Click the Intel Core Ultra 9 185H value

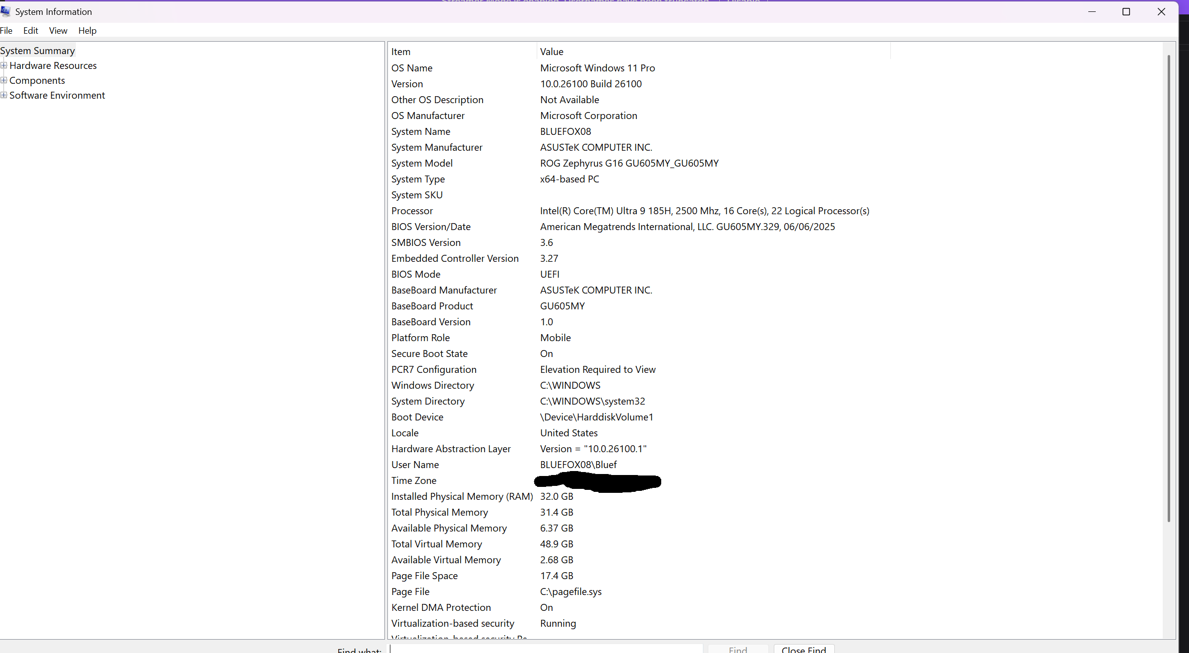pos(705,211)
